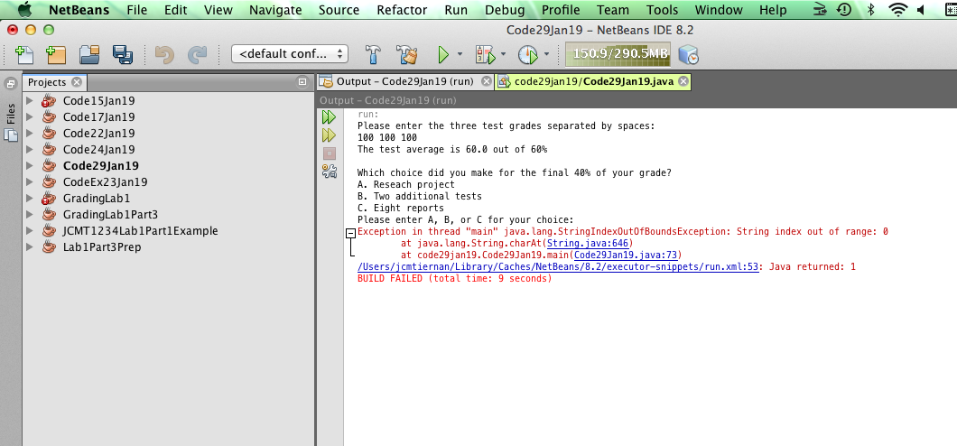957x446 pixels.
Task: Expand the GradingLab1 project tree node
Action: pyautogui.click(x=30, y=199)
